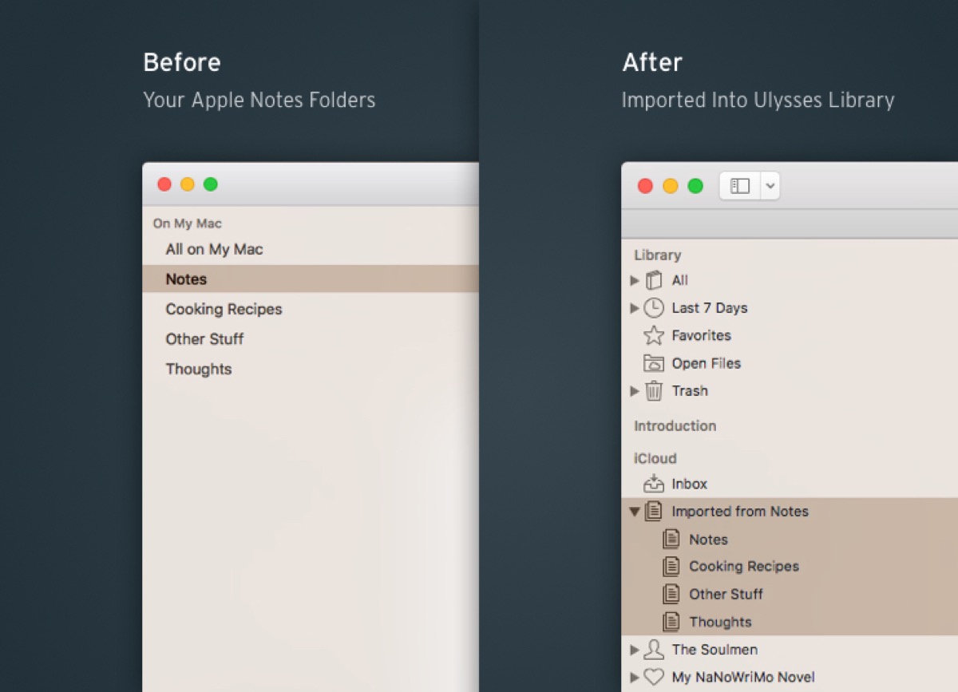
Task: Expand The Soulmen group triangle
Action: tap(635, 650)
